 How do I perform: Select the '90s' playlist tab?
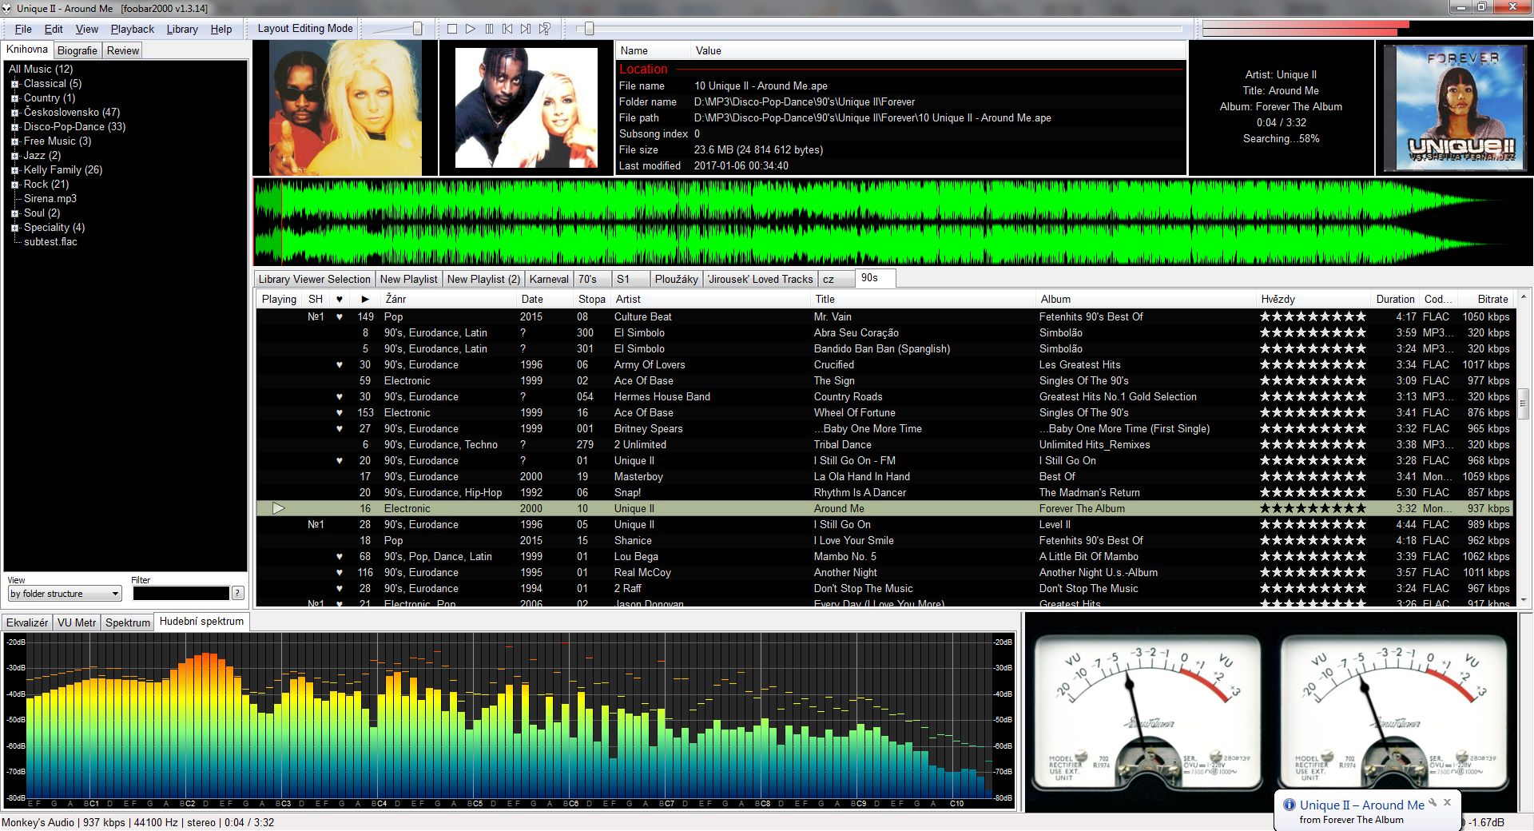pos(872,279)
